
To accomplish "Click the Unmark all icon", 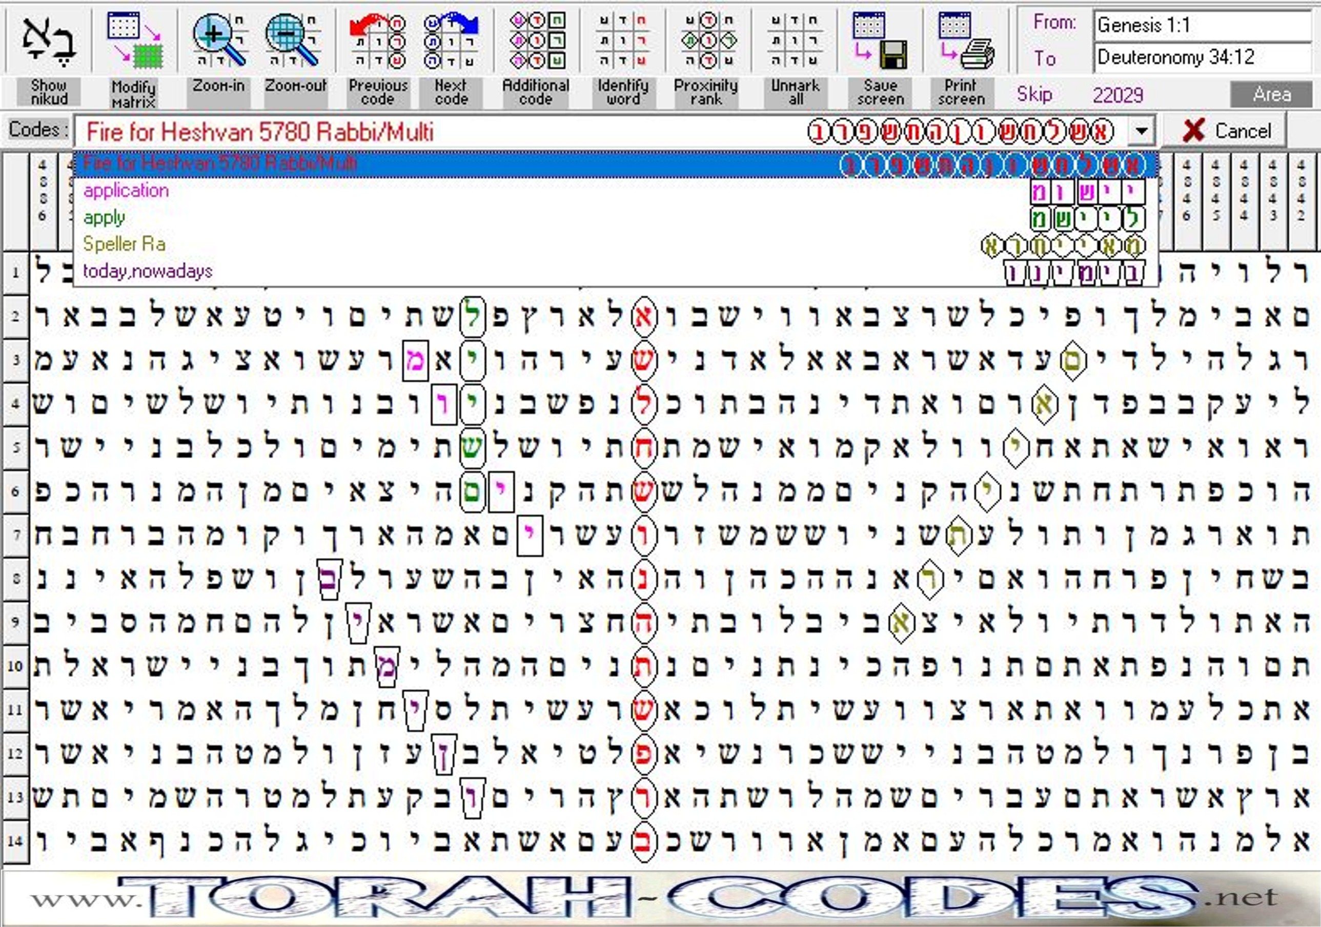I will (x=795, y=40).
